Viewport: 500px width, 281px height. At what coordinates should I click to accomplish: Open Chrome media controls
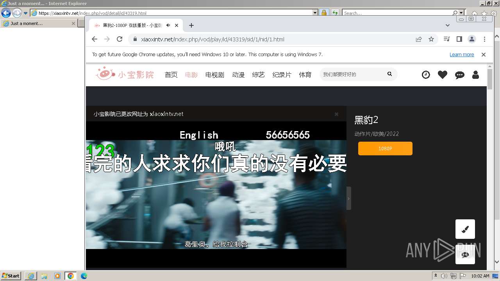click(x=447, y=39)
